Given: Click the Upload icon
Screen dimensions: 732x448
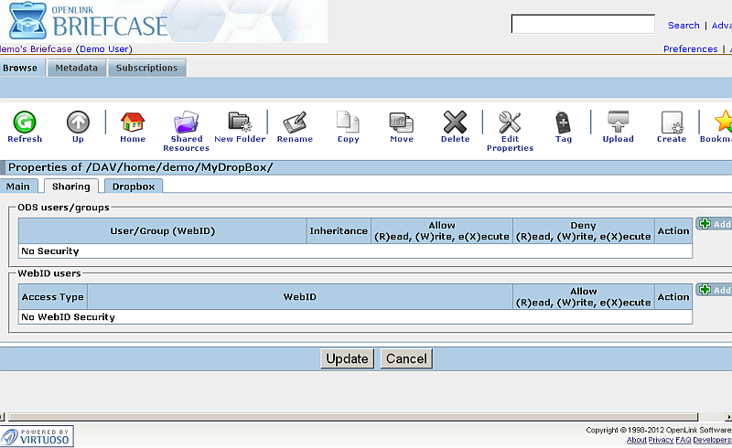Looking at the screenshot, I should [x=618, y=123].
